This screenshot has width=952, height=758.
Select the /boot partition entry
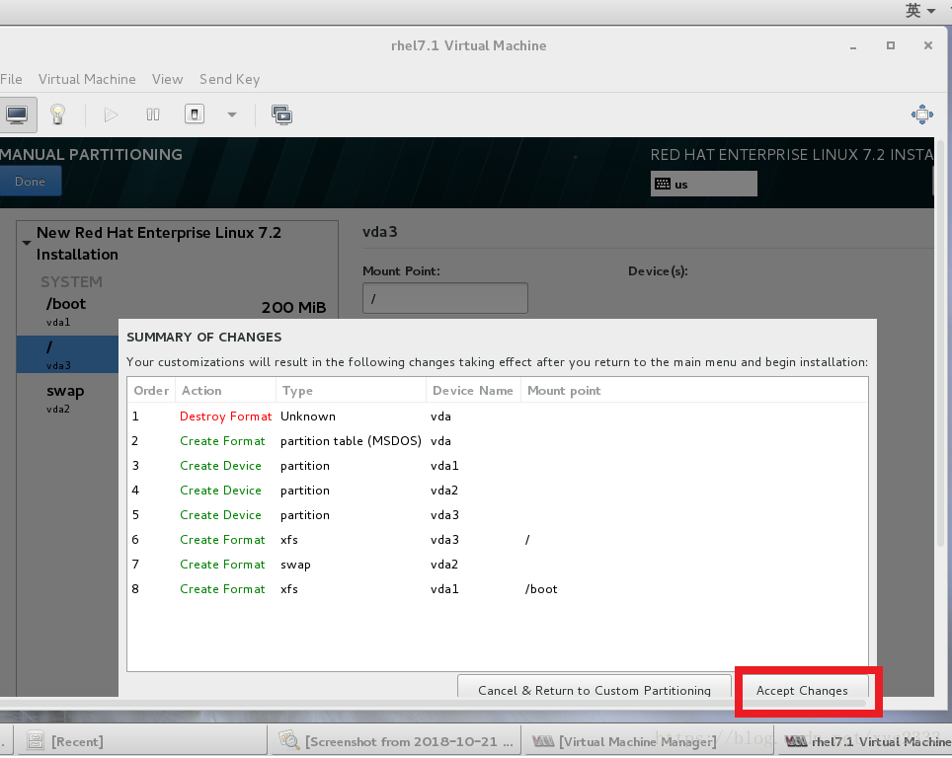[178, 311]
